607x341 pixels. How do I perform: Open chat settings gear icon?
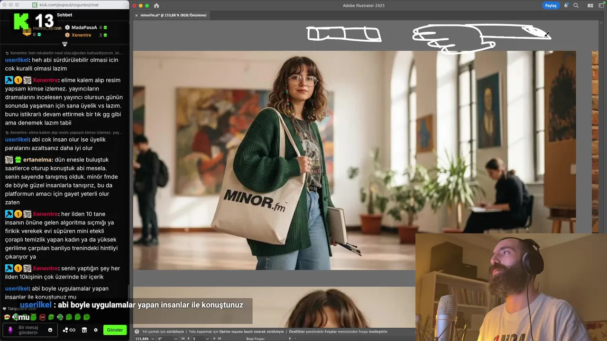click(x=95, y=330)
